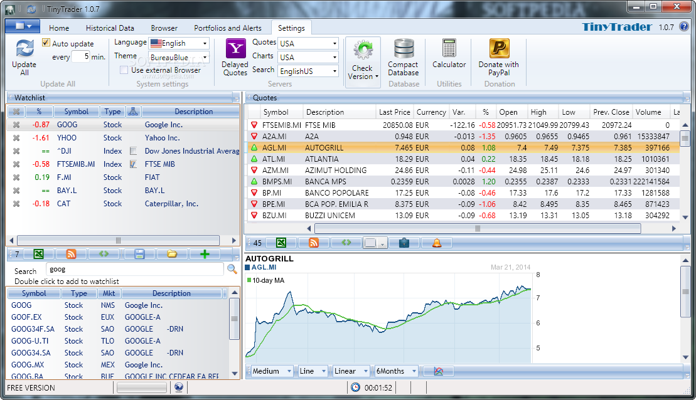The height and width of the screenshot is (400, 696).
Task: Enable Use external Browser checkbox
Action: pos(124,70)
